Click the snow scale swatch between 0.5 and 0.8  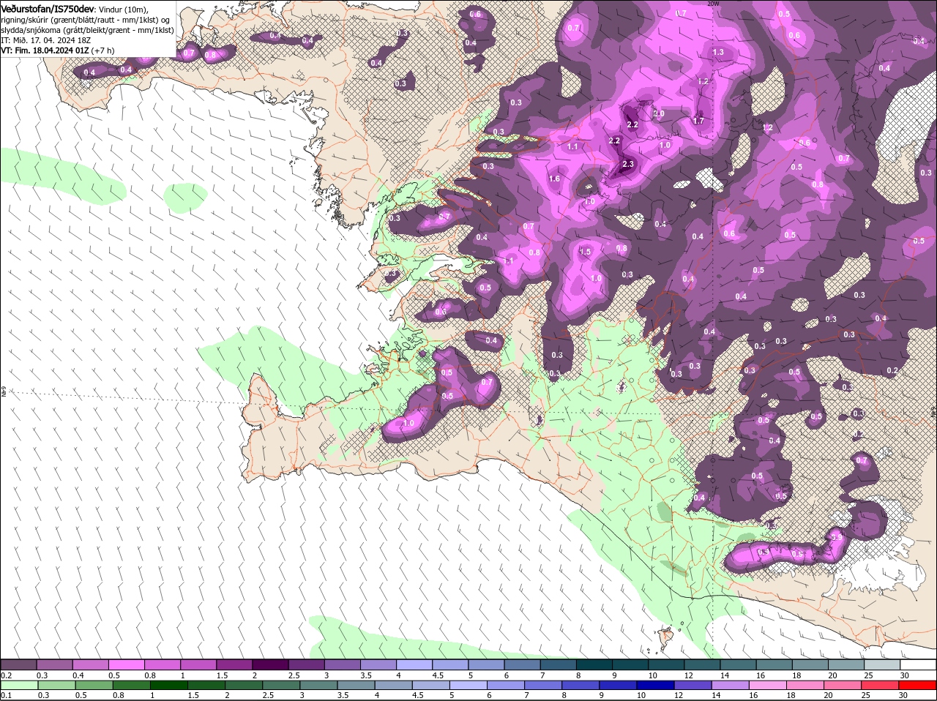(x=127, y=664)
